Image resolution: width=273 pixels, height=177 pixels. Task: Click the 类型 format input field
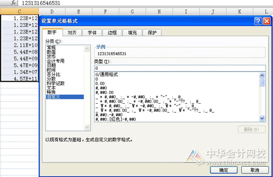click(180, 68)
